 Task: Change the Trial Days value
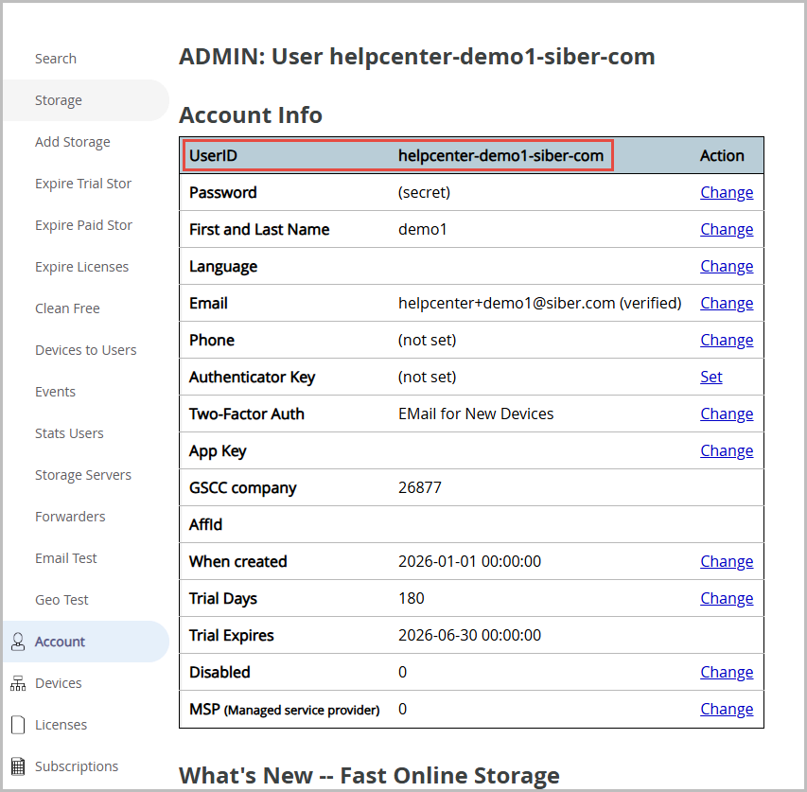727,598
